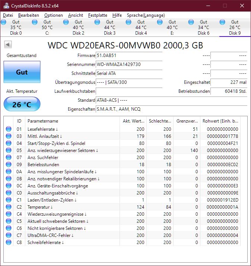This screenshot has height=266, width=251.
Task: Click status icon of Start/Stopp-Zyklen row
Action: pos(9,143)
